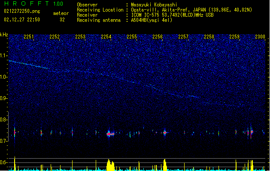The width and height of the screenshot is (270, 171).
Task: Click the 2253 time marker
Action: (x=80, y=37)
